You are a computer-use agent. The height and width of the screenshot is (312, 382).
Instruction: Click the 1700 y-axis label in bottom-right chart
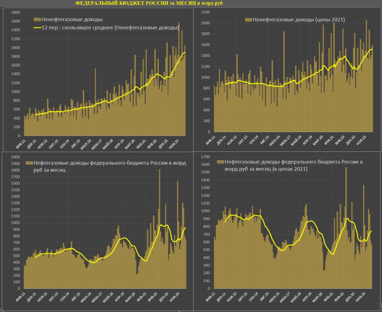(205, 157)
